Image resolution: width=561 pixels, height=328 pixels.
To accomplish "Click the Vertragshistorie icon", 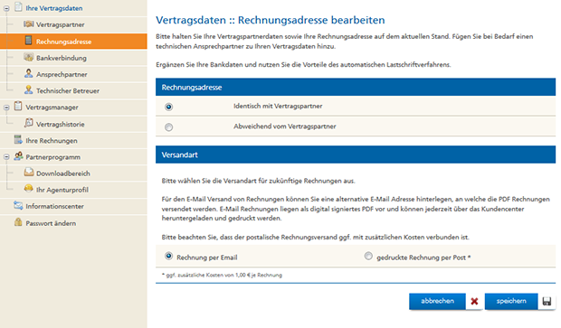I will 29,123.
